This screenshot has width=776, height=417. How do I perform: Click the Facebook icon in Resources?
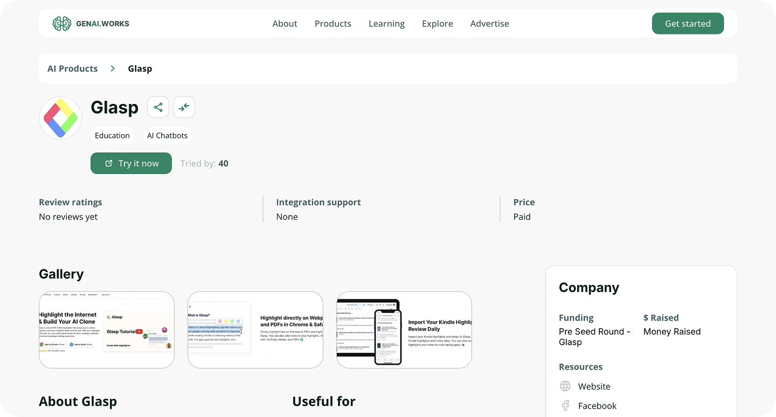click(x=565, y=406)
